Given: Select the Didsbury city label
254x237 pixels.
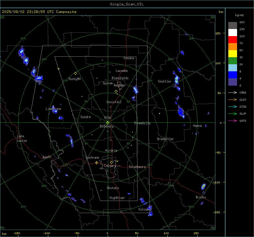Looking at the screenshot, I should (106, 126).
